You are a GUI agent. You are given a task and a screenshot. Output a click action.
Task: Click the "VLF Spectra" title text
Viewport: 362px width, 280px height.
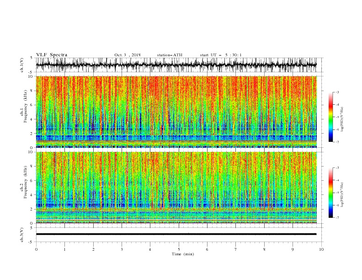click(x=52, y=55)
